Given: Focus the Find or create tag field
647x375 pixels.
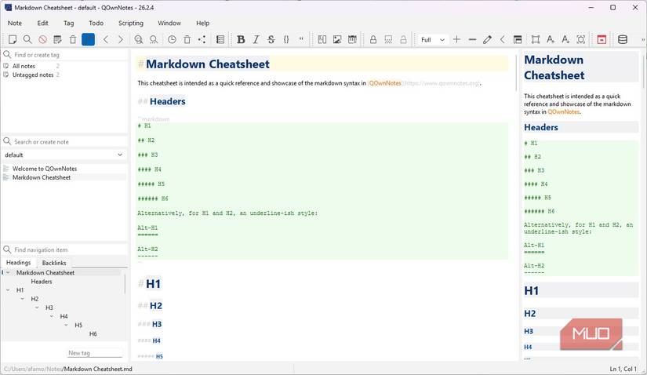Looking at the screenshot, I should 65,54.
